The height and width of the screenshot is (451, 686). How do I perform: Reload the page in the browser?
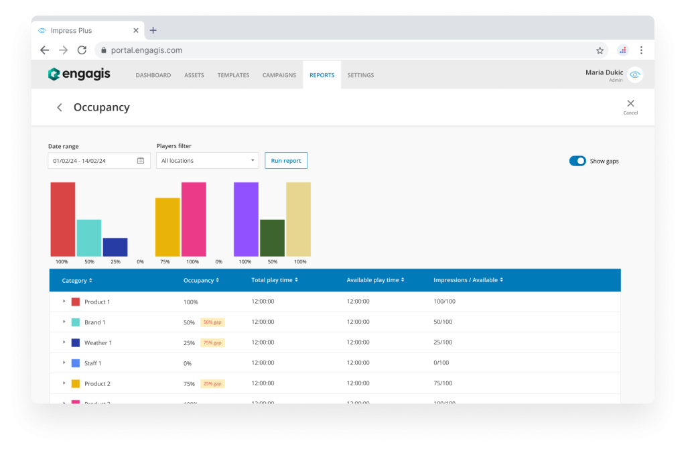[82, 50]
